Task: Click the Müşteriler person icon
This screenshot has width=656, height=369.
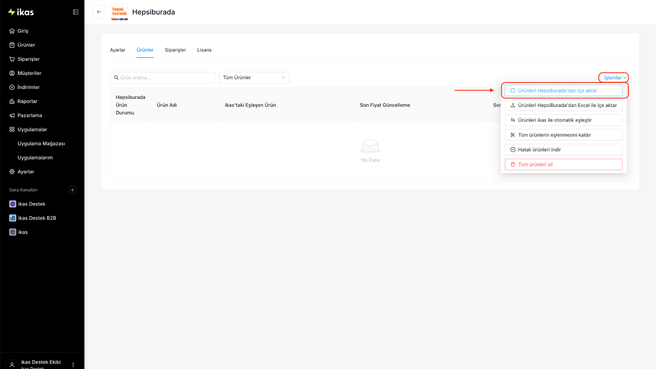Action: (x=12, y=73)
